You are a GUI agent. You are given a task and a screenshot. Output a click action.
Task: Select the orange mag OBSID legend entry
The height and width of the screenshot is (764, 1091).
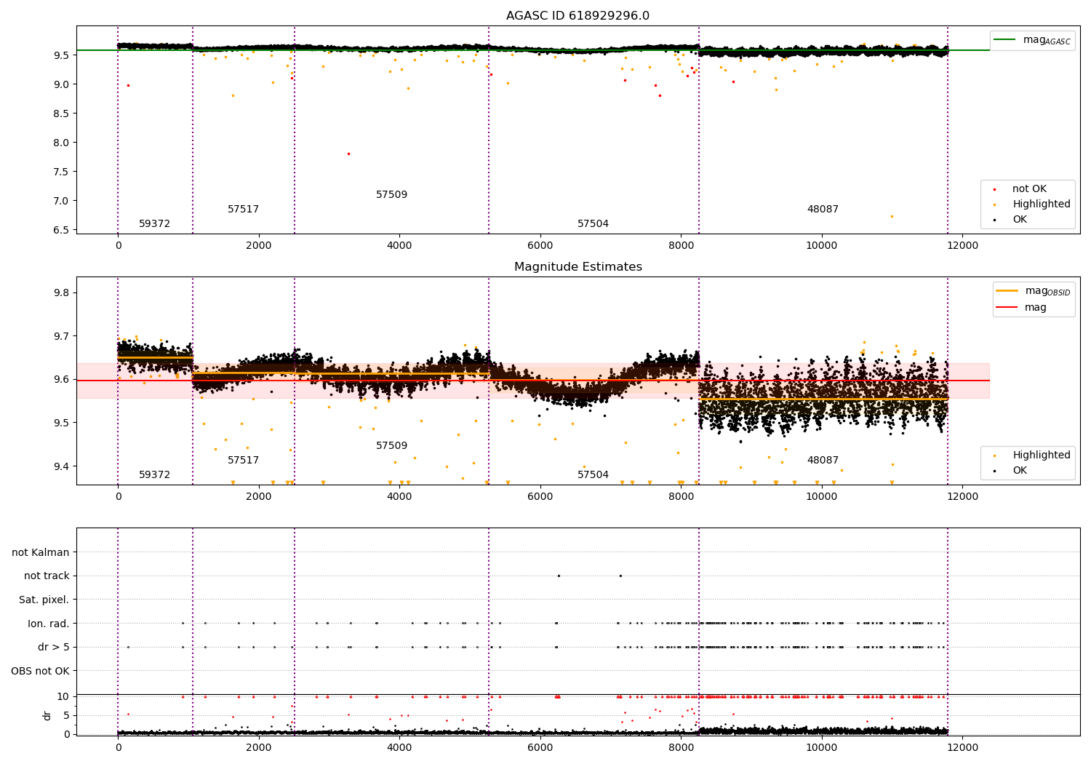1033,291
